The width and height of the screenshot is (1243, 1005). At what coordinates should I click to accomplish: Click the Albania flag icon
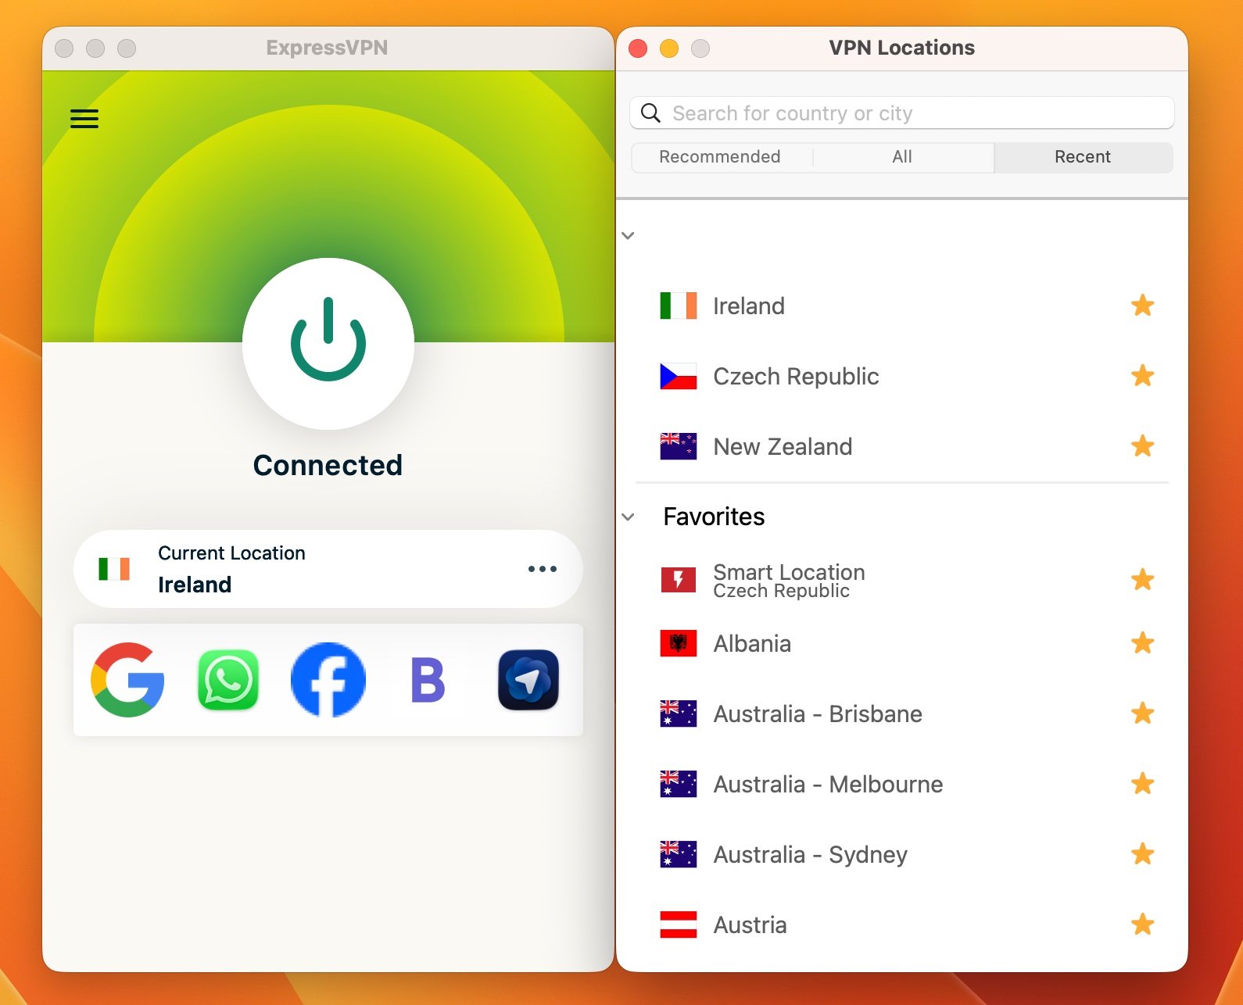[679, 643]
